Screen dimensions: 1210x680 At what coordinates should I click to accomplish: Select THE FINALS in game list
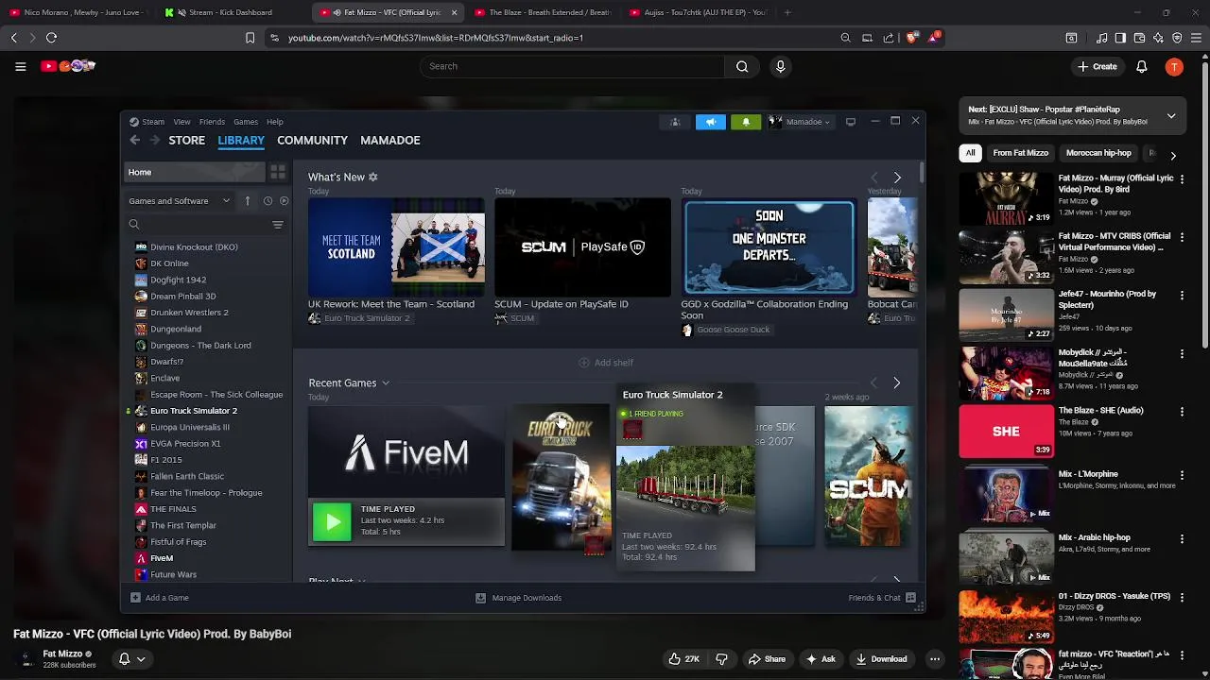[173, 509]
